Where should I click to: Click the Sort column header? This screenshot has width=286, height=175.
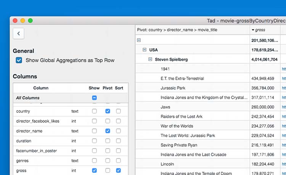click(119, 88)
